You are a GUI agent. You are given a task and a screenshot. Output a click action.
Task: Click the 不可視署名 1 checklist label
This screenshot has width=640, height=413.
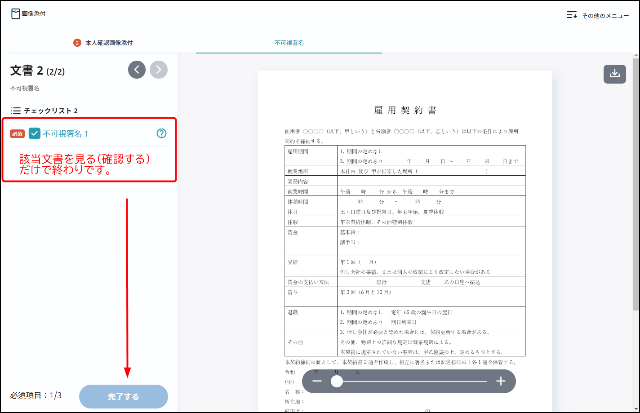click(x=66, y=134)
